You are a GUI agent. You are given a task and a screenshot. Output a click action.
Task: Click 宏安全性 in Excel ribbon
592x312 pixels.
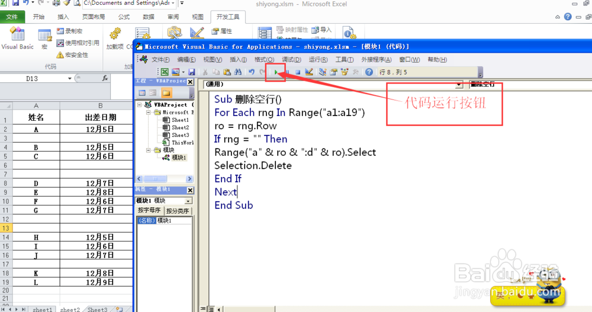point(72,55)
